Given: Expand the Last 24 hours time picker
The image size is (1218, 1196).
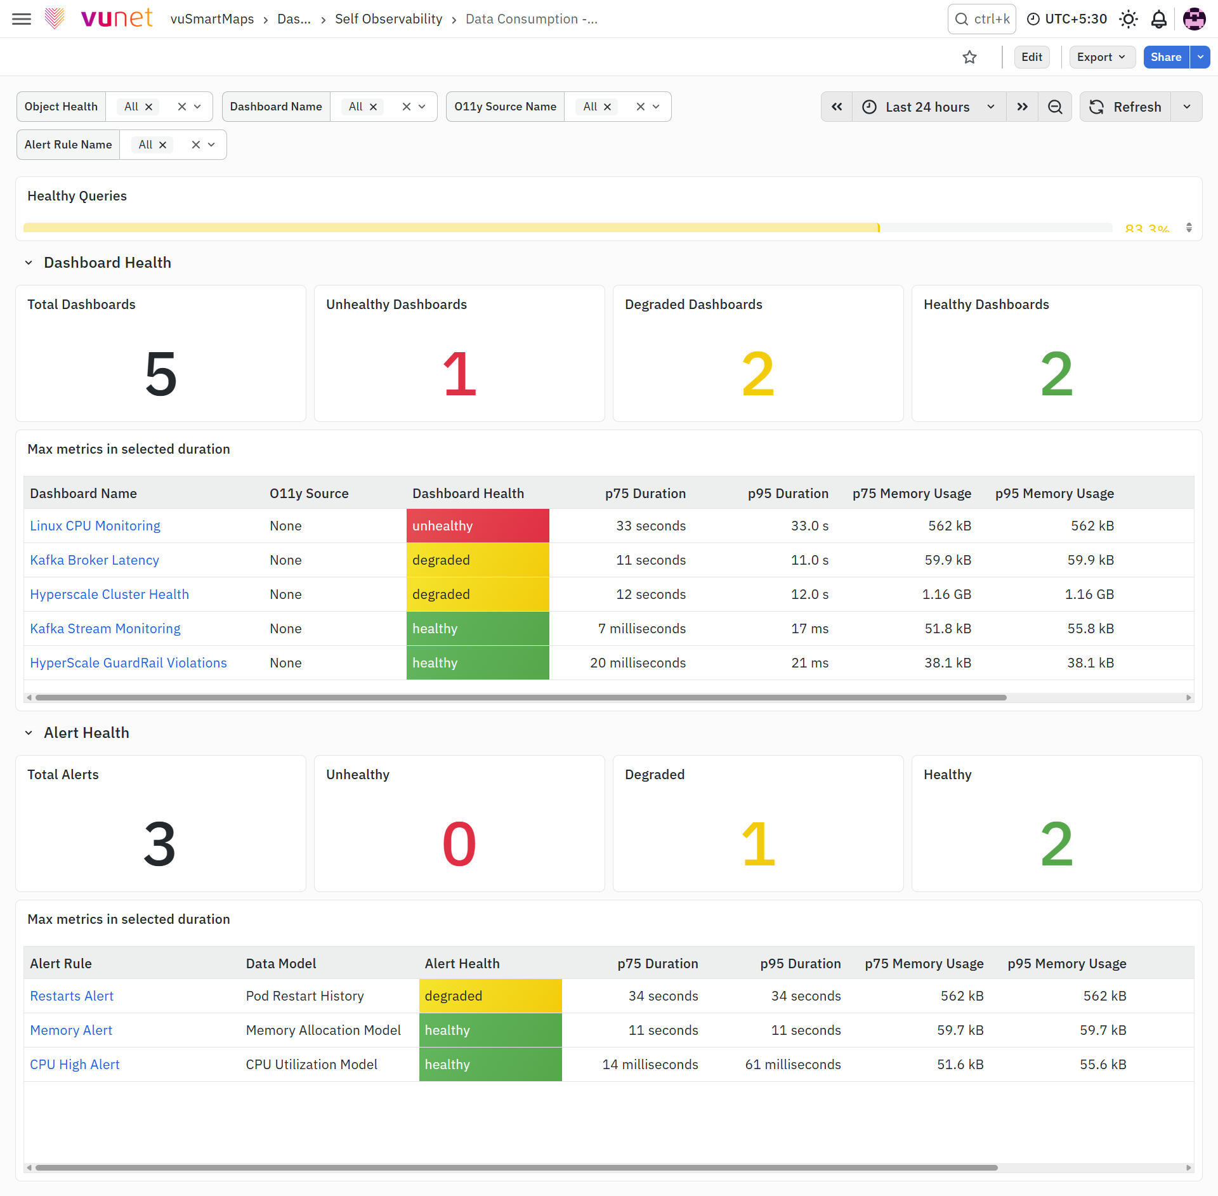Looking at the screenshot, I should [x=929, y=107].
